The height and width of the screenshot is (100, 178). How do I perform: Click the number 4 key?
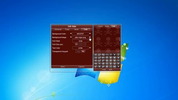tap(107, 61)
